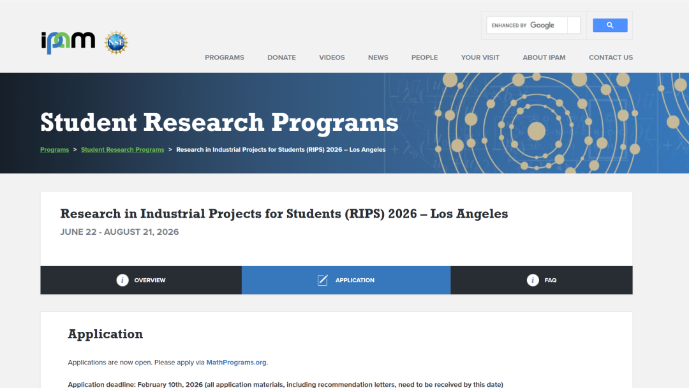Click the Application pencil icon
This screenshot has height=388, width=689.
[x=323, y=280]
